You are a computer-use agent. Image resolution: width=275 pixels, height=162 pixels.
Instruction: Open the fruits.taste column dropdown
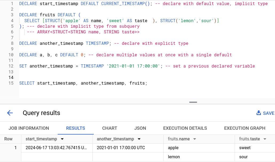pos(265,139)
